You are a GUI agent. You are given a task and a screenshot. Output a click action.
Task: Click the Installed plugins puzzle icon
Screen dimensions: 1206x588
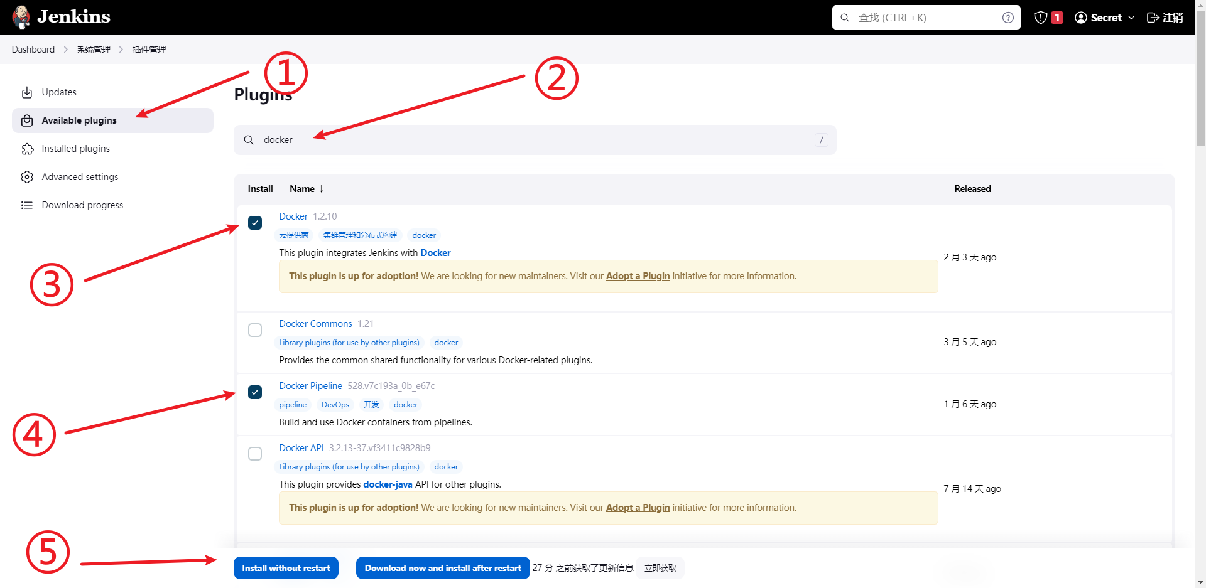[27, 149]
